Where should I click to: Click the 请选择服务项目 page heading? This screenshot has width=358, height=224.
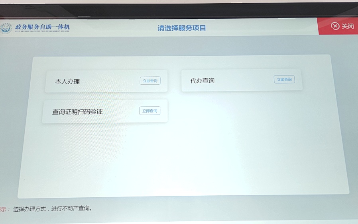pyautogui.click(x=182, y=28)
